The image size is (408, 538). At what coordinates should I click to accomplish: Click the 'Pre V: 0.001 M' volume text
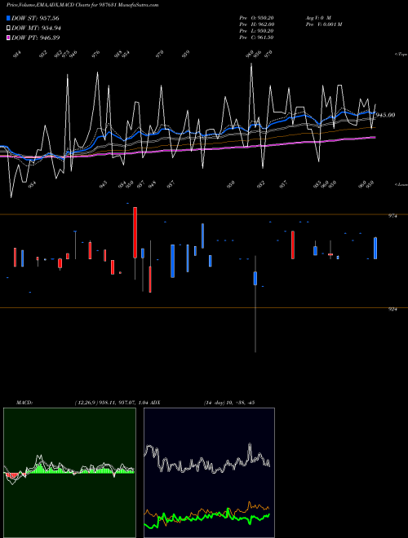click(324, 24)
